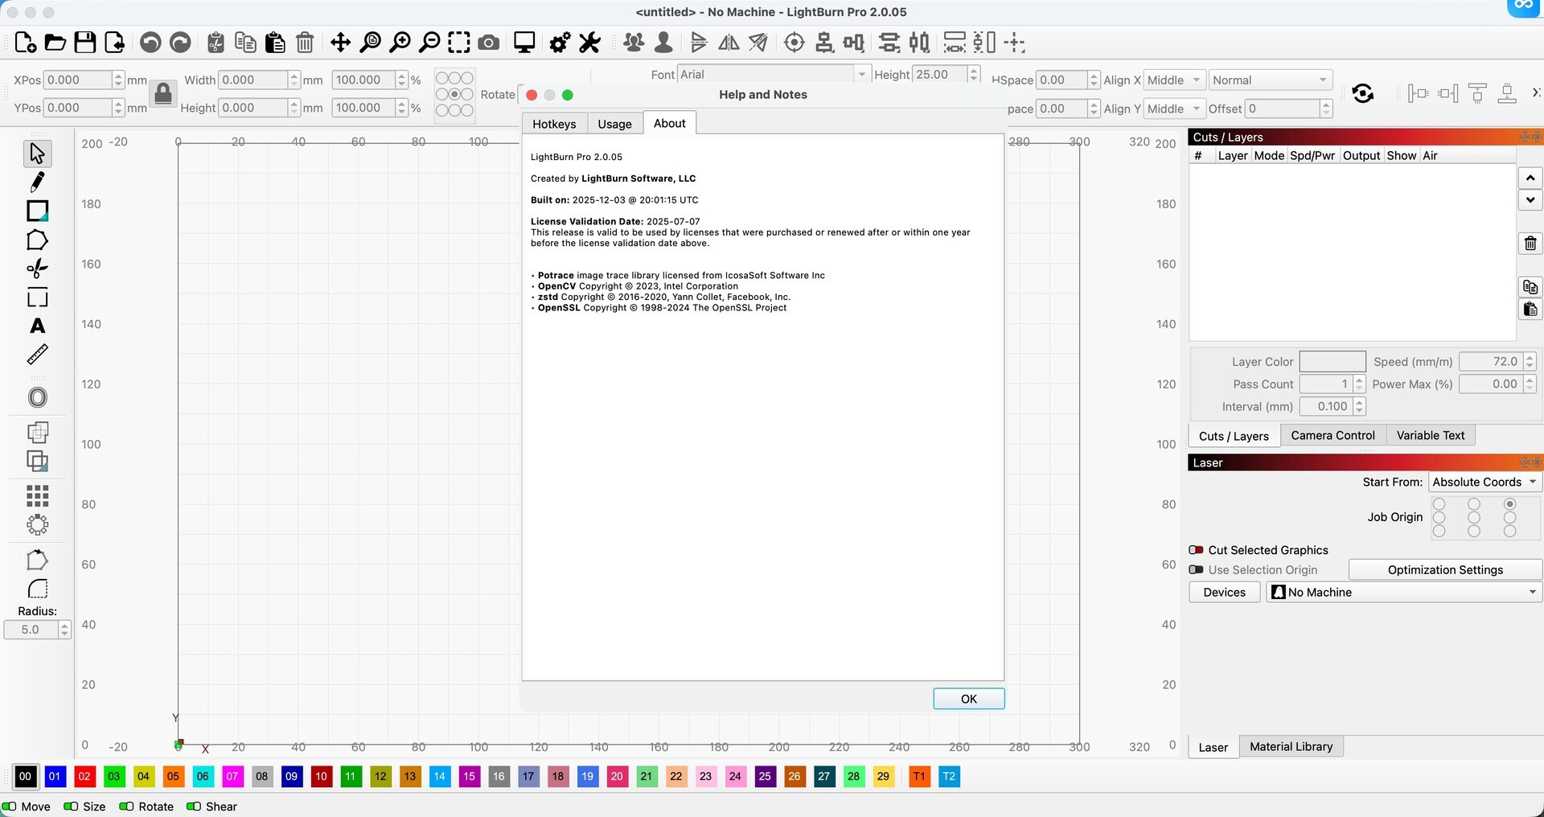Select the top-left Job Origin radio

point(1439,504)
